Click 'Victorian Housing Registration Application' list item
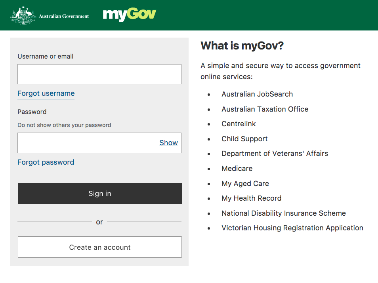 pyautogui.click(x=292, y=228)
